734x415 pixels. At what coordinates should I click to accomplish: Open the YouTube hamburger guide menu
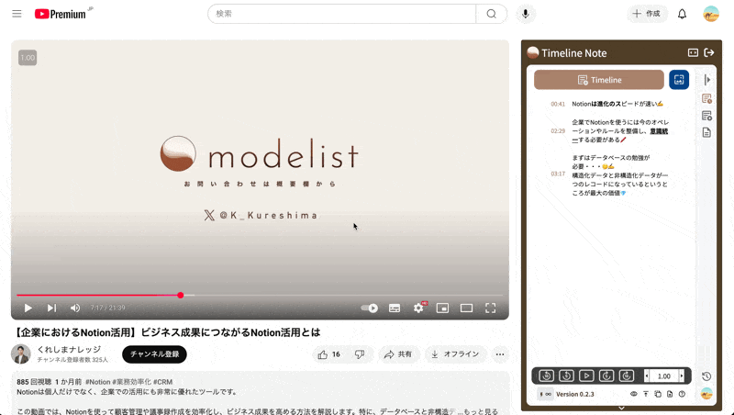17,14
